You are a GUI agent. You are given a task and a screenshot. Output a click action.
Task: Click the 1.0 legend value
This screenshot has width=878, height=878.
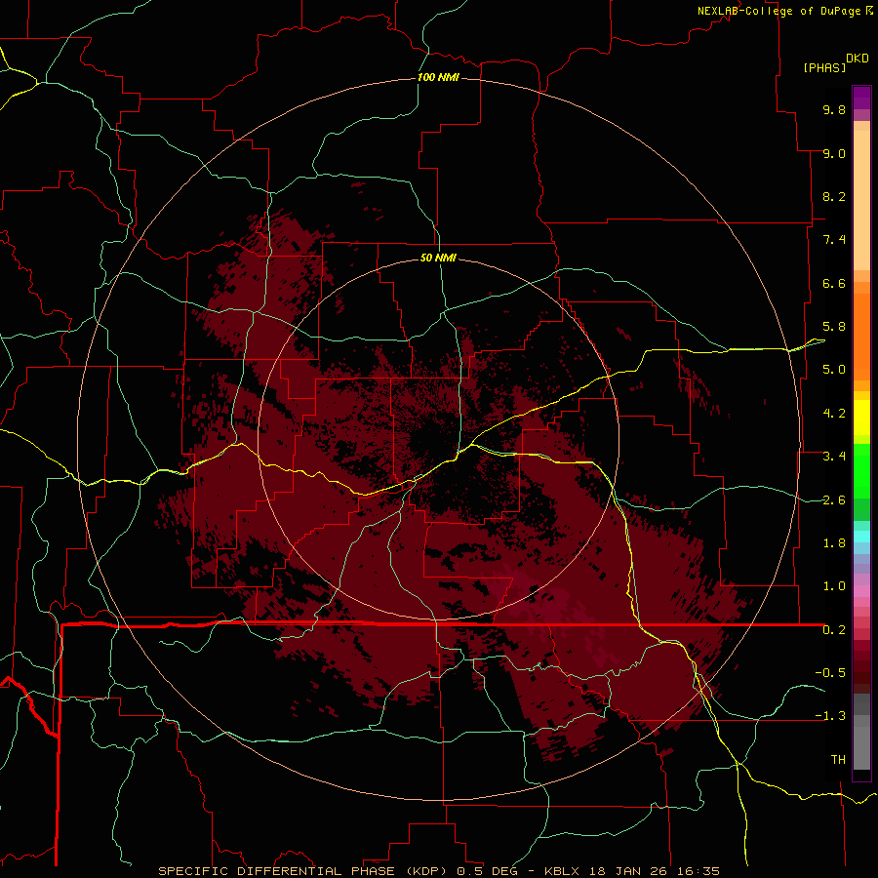click(834, 586)
